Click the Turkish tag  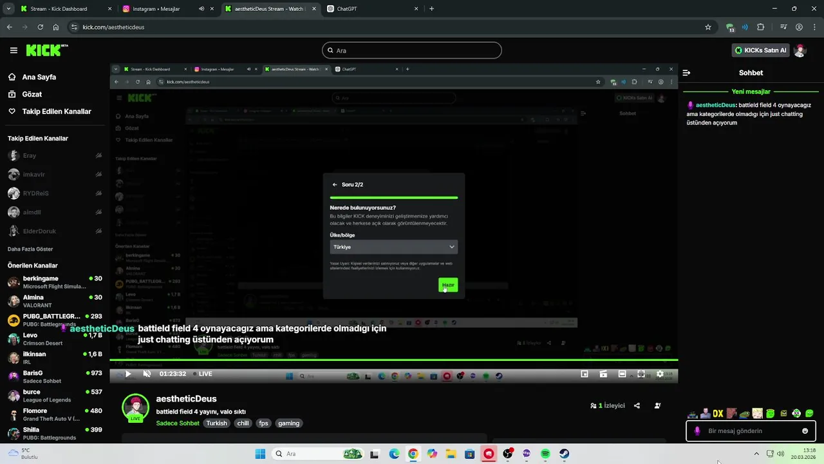(217, 423)
